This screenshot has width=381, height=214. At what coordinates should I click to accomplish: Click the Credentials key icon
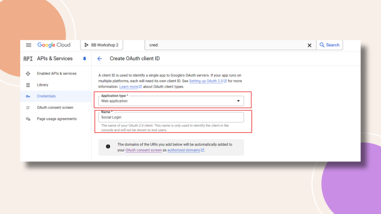click(28, 96)
